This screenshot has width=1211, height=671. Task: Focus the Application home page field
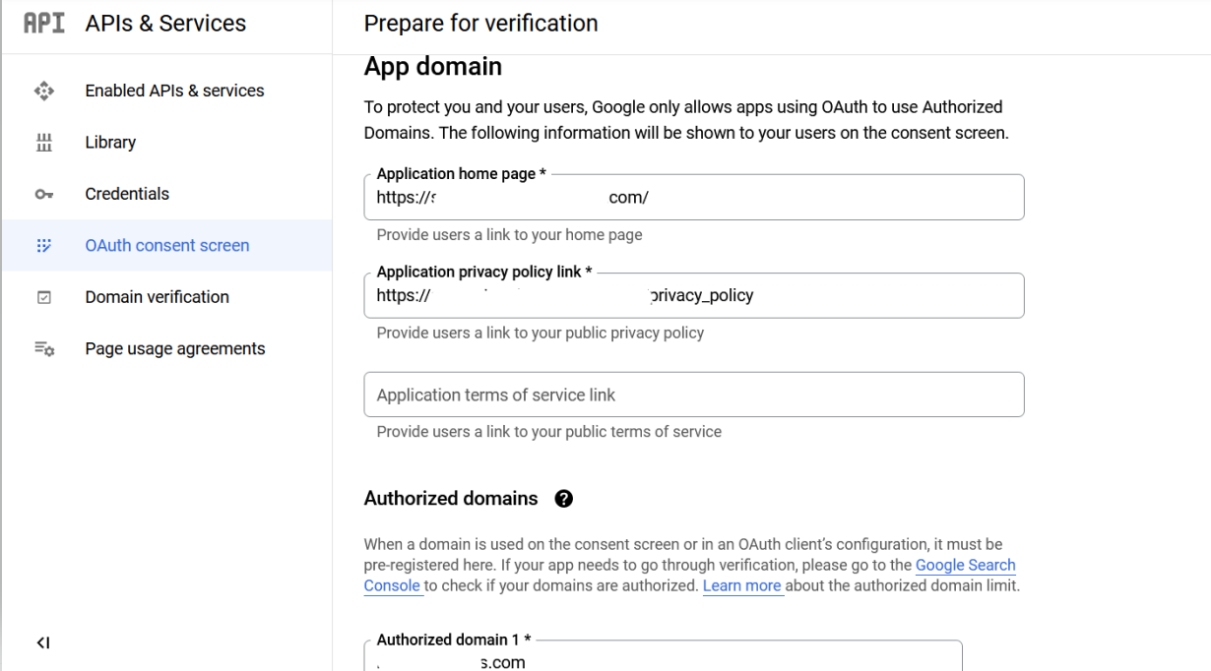[x=694, y=197]
